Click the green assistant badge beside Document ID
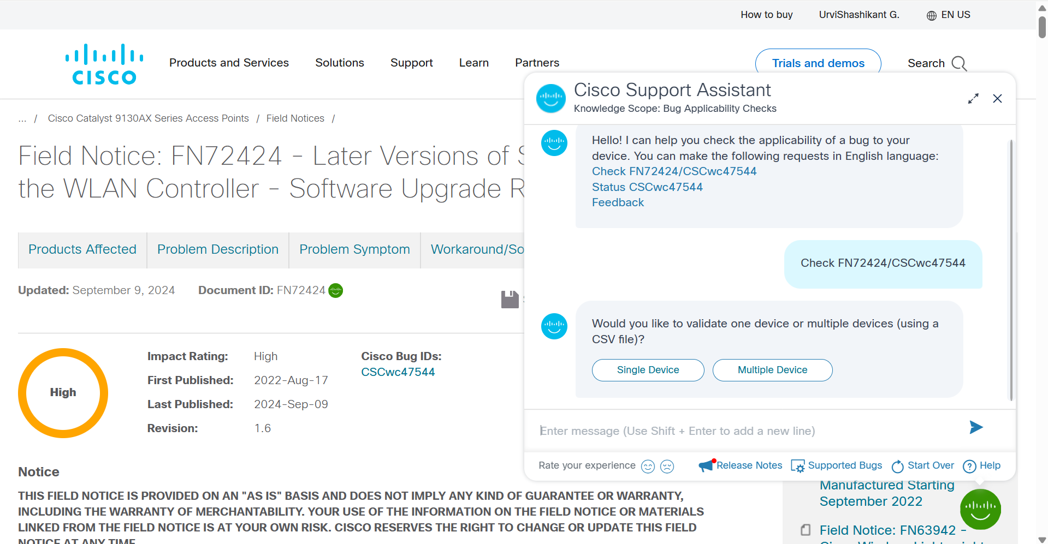1048x544 pixels. click(x=336, y=291)
